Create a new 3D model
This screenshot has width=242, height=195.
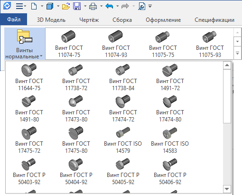point(50,6)
